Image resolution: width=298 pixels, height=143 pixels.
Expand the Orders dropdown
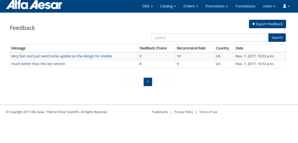coord(191,6)
